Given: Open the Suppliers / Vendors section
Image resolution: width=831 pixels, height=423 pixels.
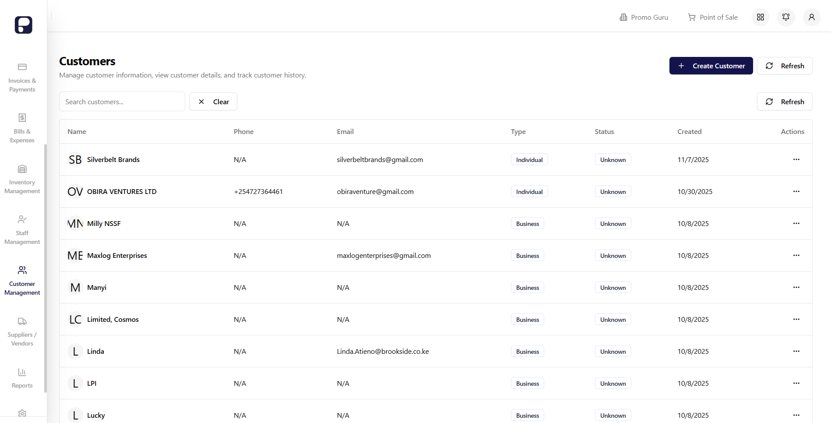Looking at the screenshot, I should (x=22, y=331).
